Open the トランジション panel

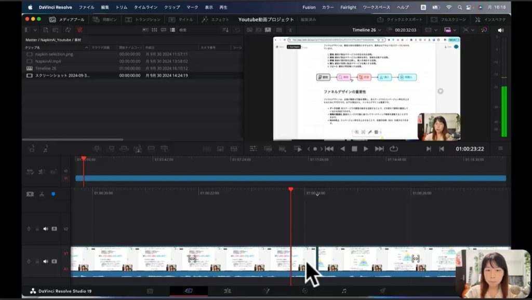[143, 19]
